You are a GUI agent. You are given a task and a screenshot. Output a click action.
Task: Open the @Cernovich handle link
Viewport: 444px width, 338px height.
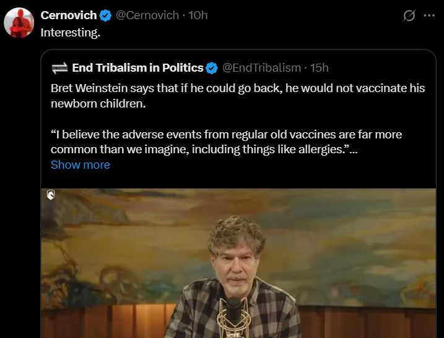click(x=147, y=15)
